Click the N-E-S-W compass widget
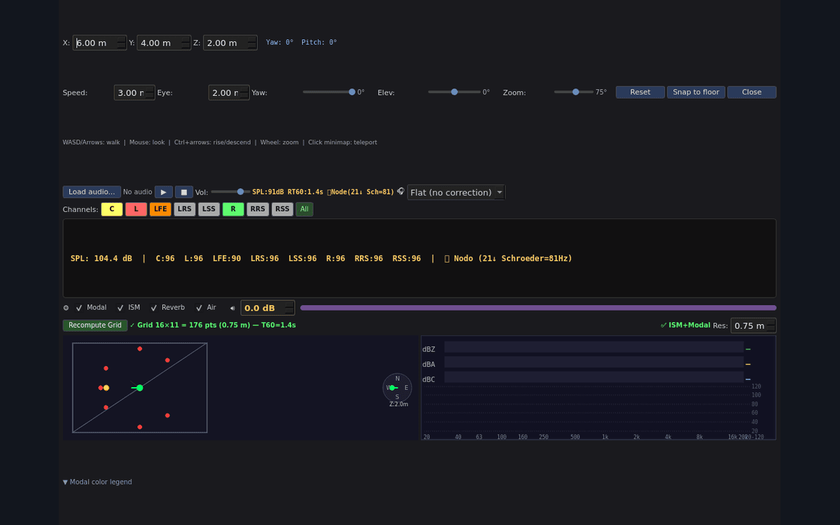Screen dimensions: 840x525 tap(397, 388)
